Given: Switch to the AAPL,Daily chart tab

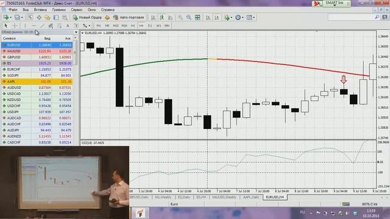Looking at the screenshot, I should point(251,197).
